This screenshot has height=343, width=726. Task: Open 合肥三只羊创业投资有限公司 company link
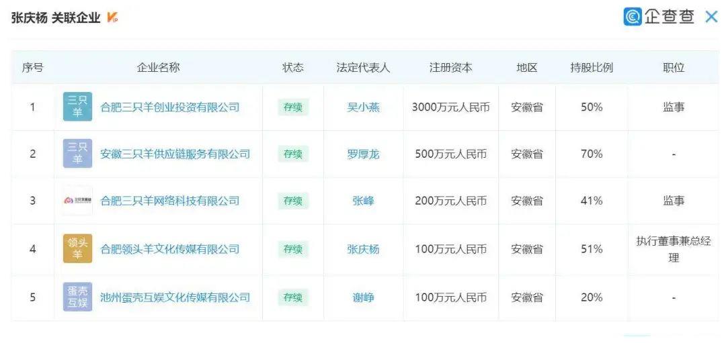coord(170,107)
